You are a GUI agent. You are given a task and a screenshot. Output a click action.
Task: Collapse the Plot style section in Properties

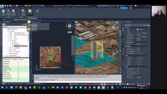coord(148,46)
